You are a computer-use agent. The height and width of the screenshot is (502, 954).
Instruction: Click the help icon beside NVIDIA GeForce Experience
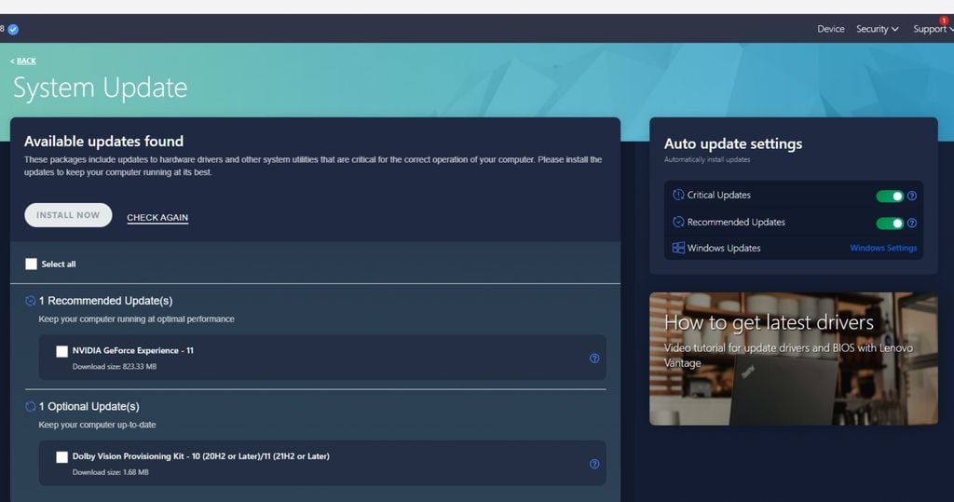coord(594,358)
